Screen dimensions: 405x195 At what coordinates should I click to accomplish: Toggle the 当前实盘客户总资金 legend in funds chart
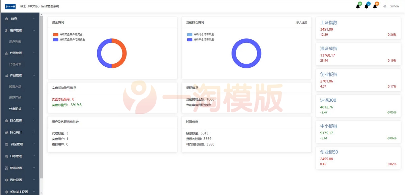tap(69, 34)
